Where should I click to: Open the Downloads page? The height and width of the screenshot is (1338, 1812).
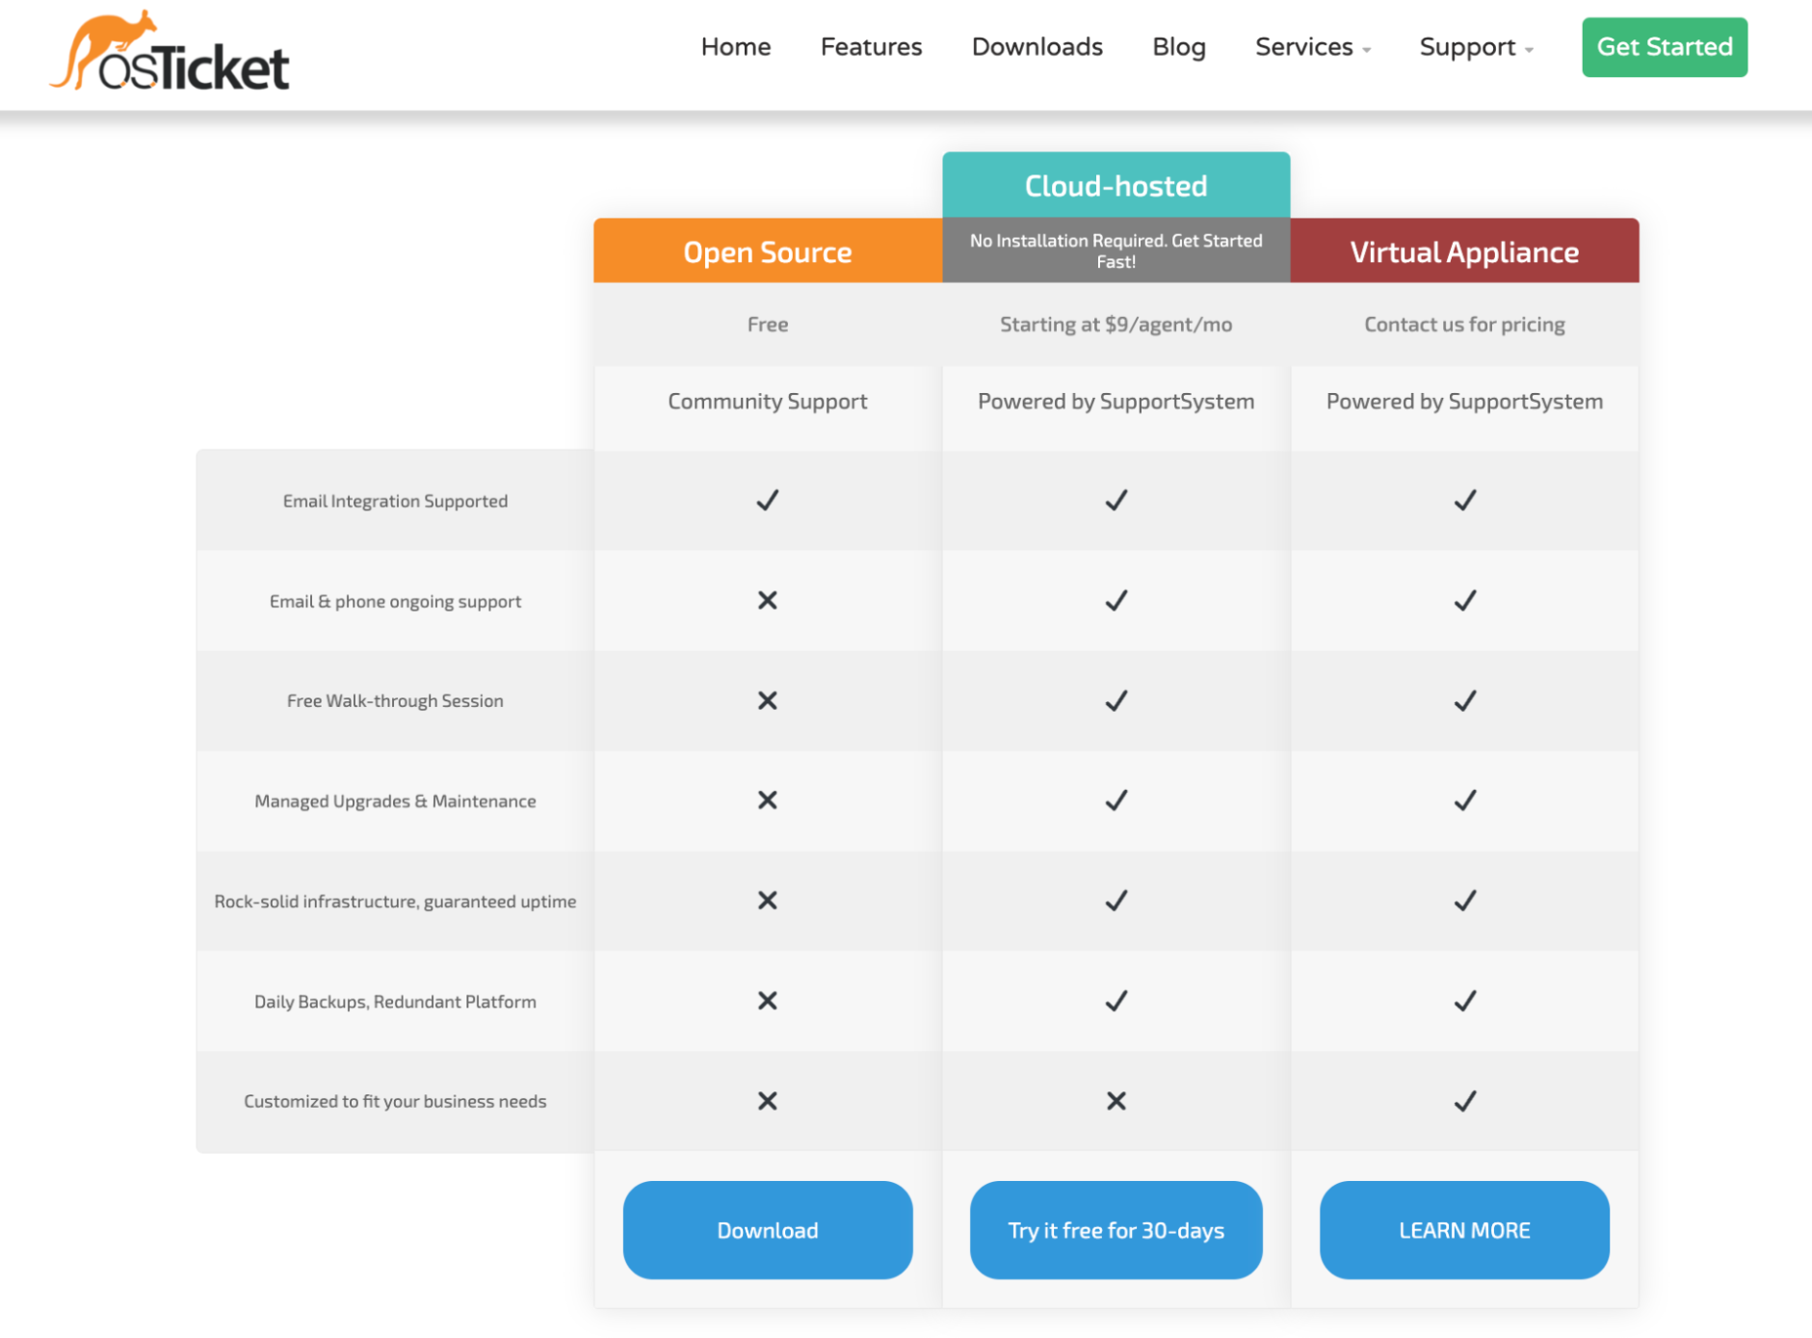point(1037,47)
